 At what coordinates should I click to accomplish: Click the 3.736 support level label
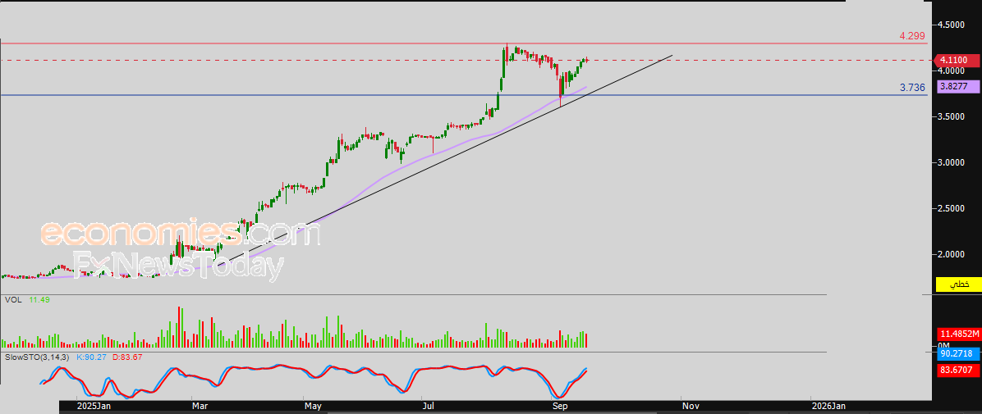[912, 88]
